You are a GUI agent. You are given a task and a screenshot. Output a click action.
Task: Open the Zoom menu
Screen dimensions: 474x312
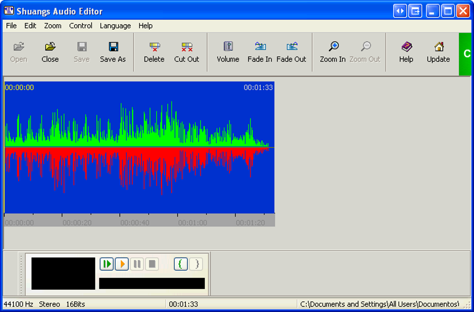(53, 26)
